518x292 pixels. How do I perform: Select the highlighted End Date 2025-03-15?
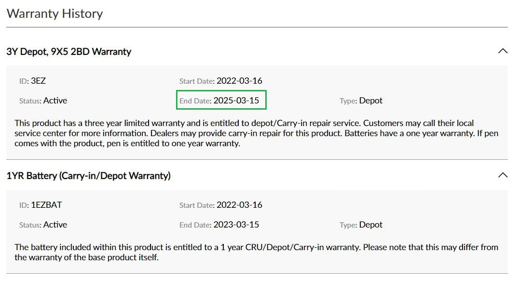click(x=221, y=100)
